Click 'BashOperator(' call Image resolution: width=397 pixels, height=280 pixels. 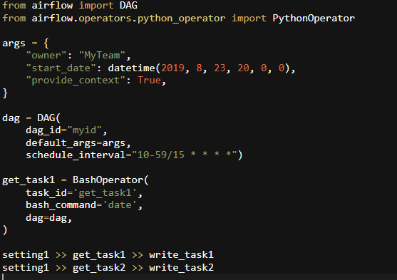[x=110, y=180]
